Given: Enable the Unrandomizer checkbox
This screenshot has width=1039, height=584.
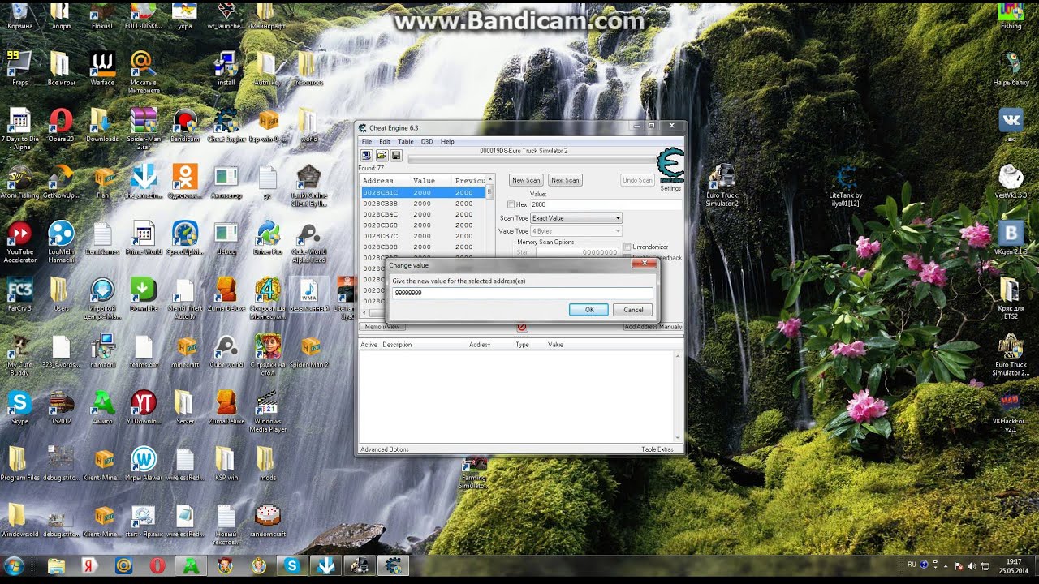Looking at the screenshot, I should 627,247.
